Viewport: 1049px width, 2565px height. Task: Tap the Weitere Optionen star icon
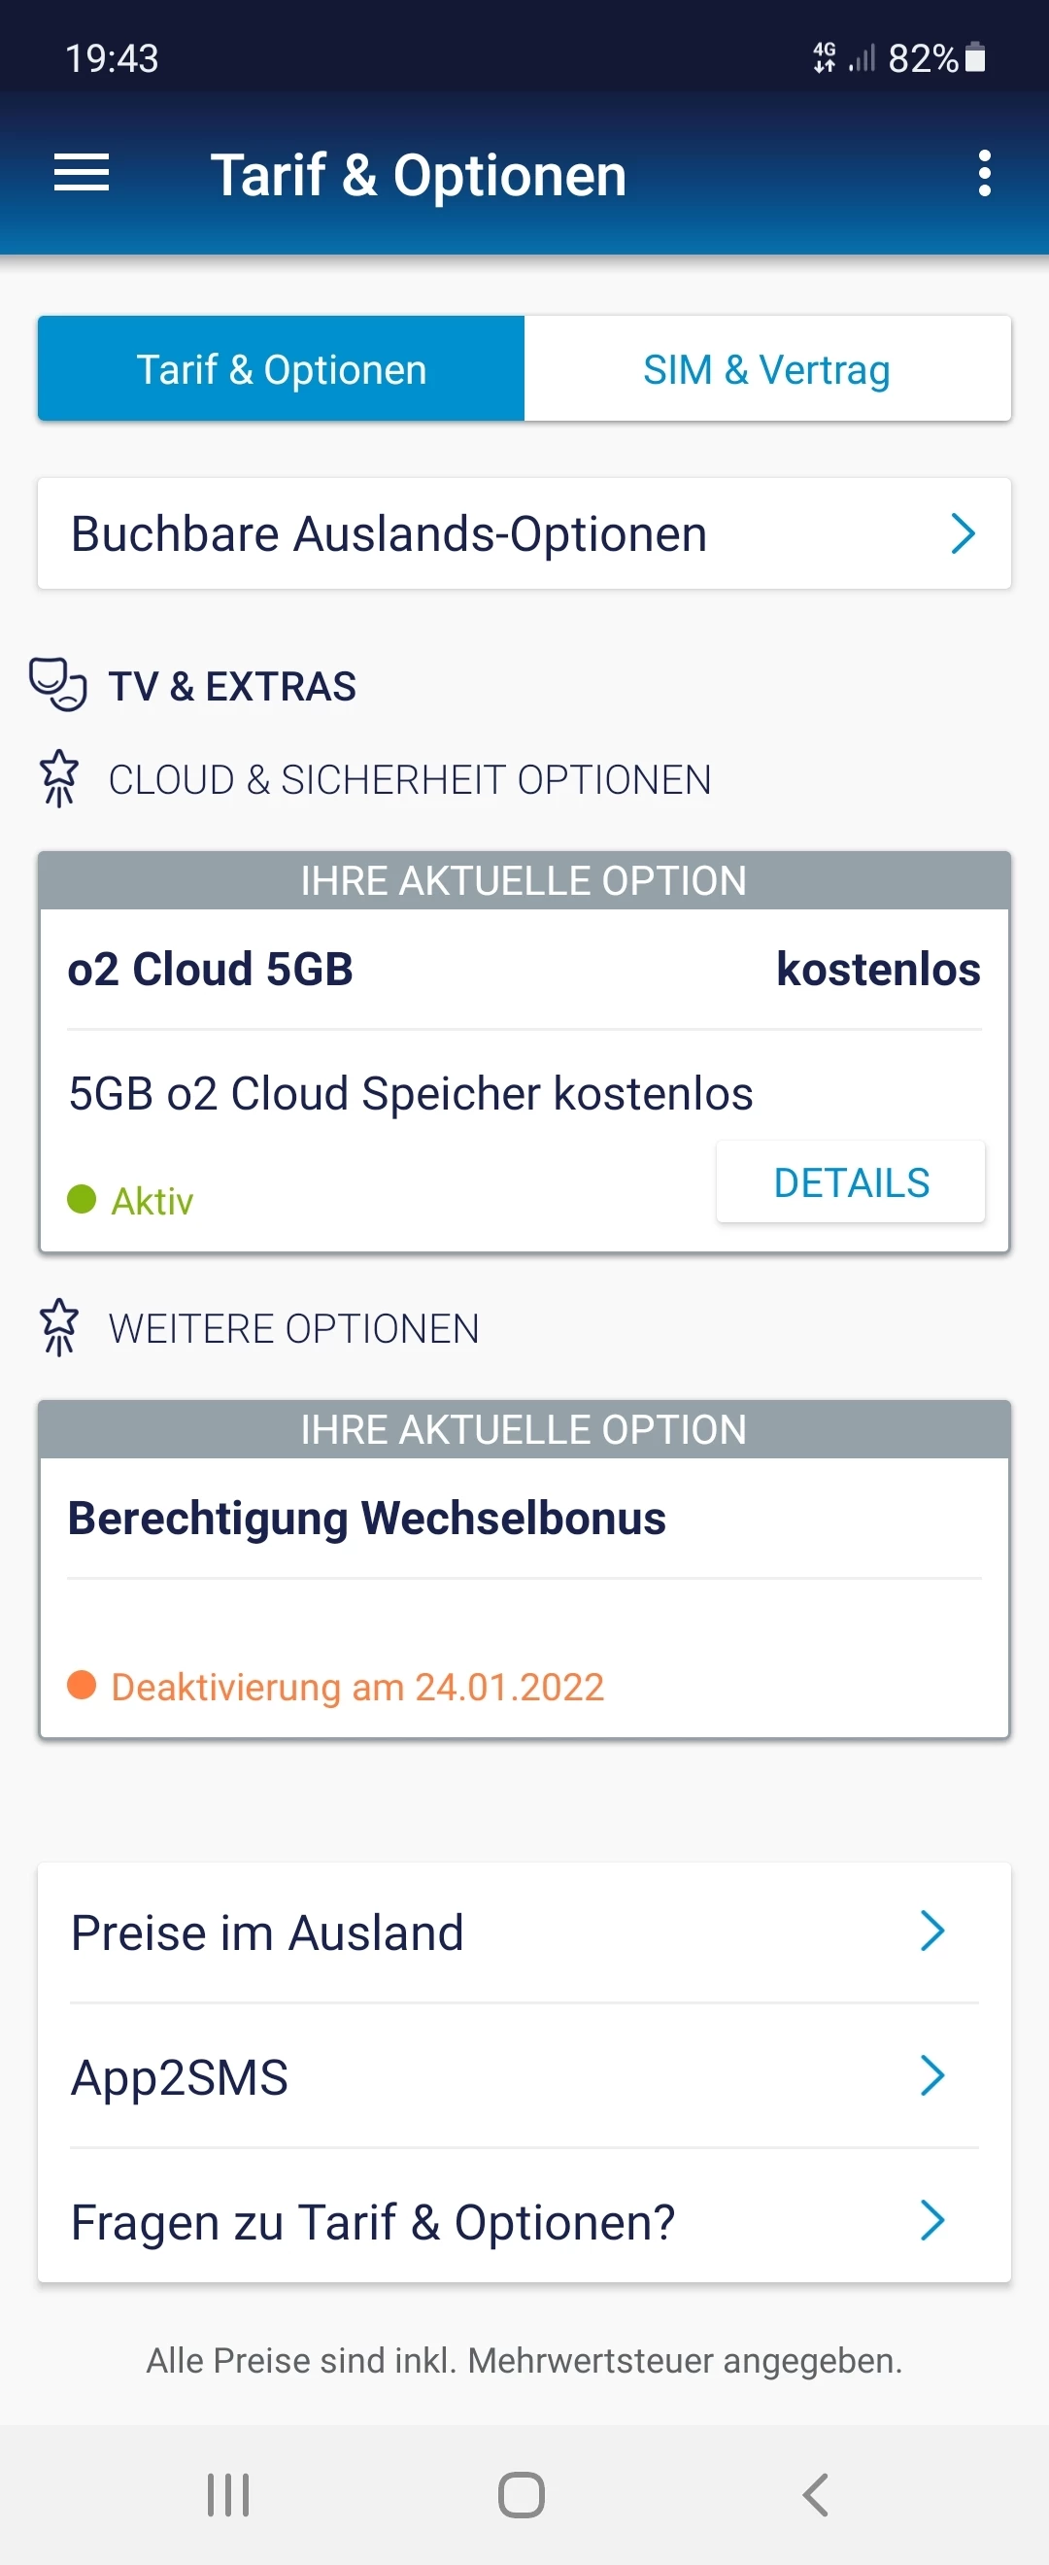pos(58,1327)
